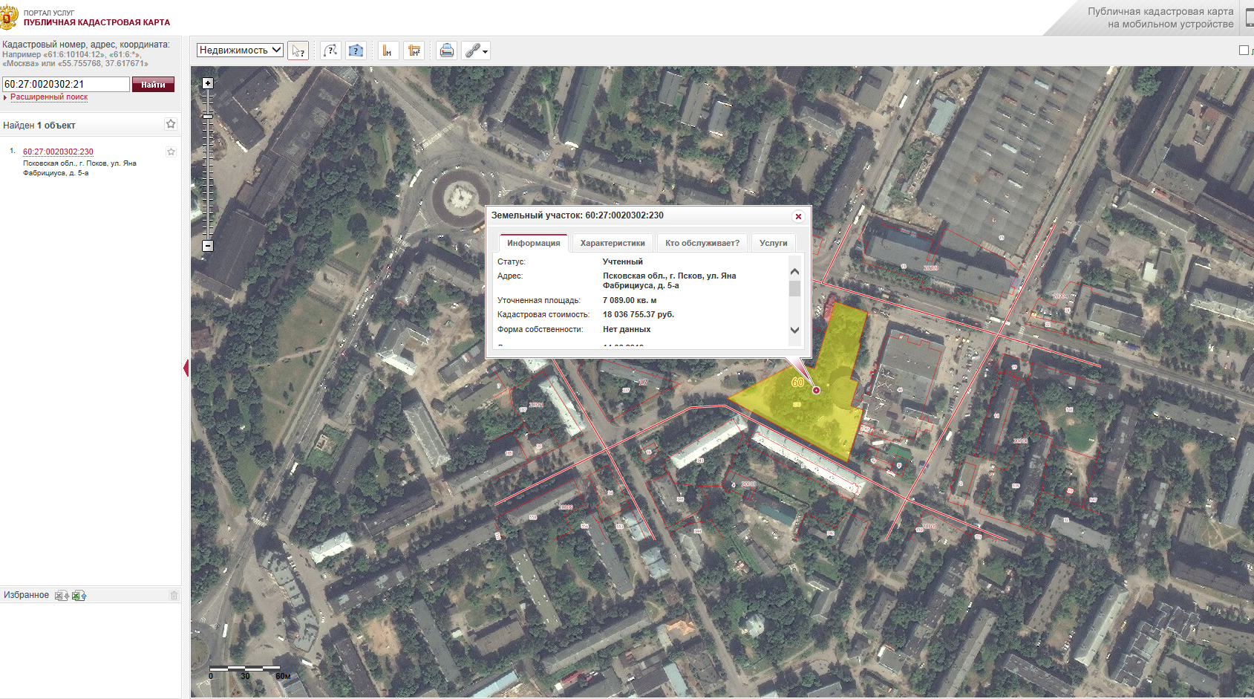Select the status value Учтенный

click(x=623, y=261)
